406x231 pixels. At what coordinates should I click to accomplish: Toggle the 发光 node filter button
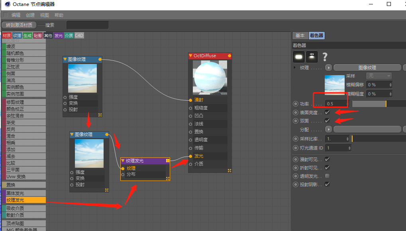point(59,35)
